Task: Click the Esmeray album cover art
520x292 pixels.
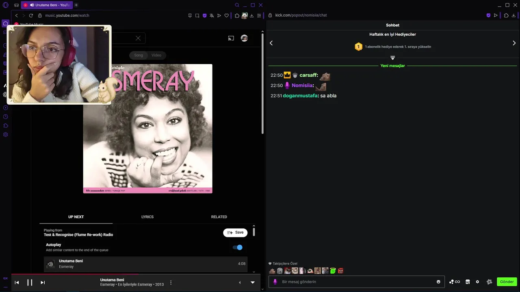Action: click(148, 129)
